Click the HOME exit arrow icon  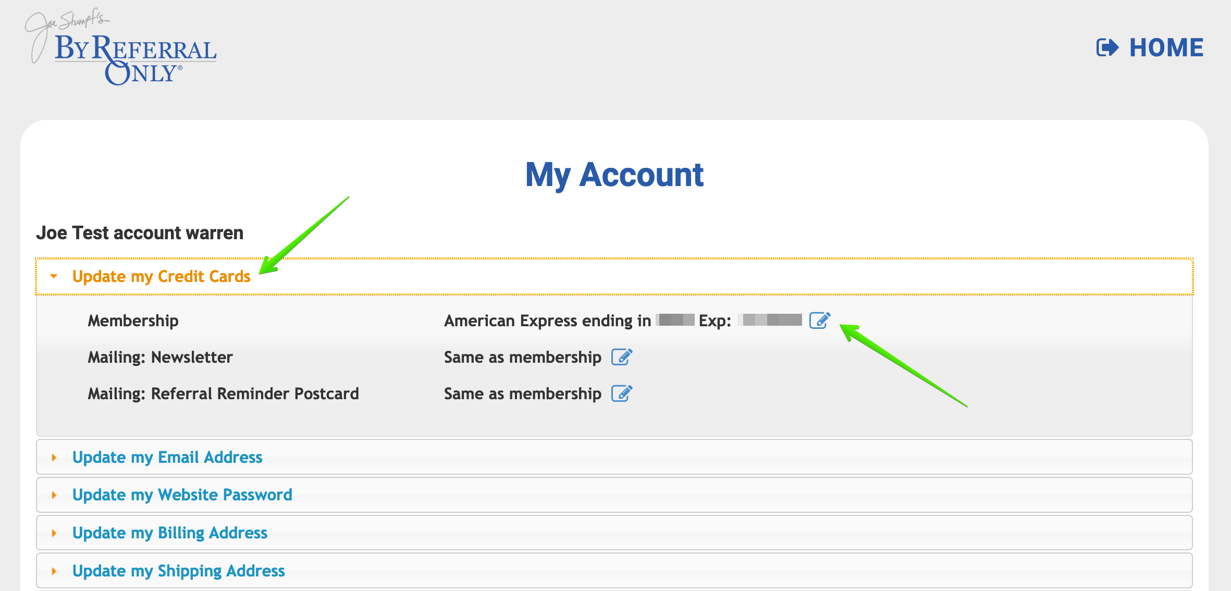[1107, 48]
